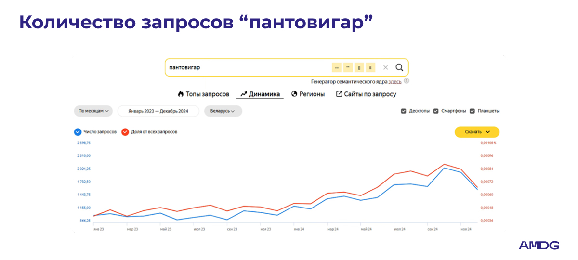Screen dimensions: 578x260
Task: Click the янв 23 x-axis label
Action: (98, 229)
